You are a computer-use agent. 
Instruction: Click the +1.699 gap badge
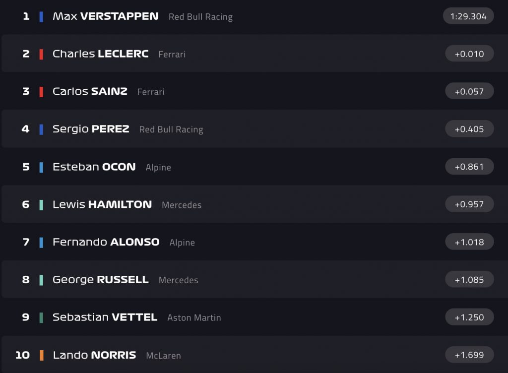point(469,355)
